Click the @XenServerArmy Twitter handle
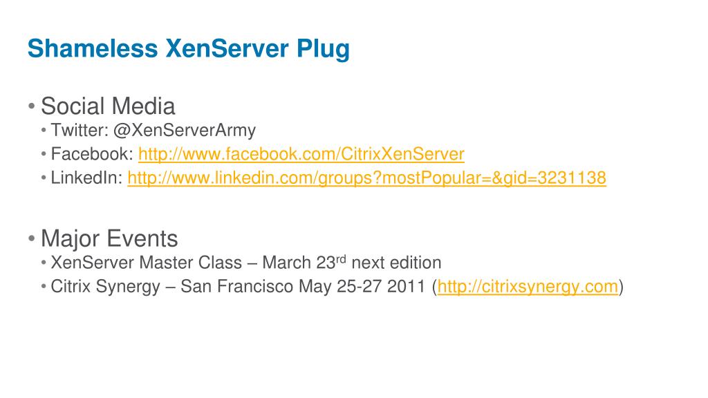The height and width of the screenshot is (398, 708). [x=184, y=131]
